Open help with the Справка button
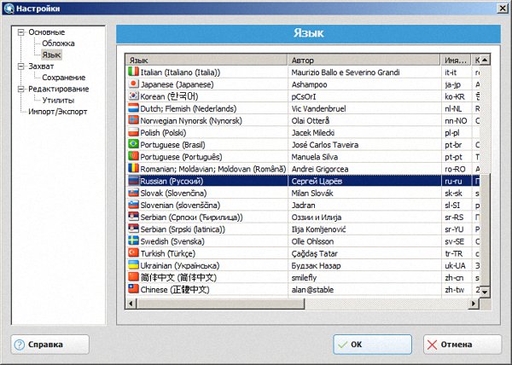Viewport: 512px width, 365px height. pos(49,345)
